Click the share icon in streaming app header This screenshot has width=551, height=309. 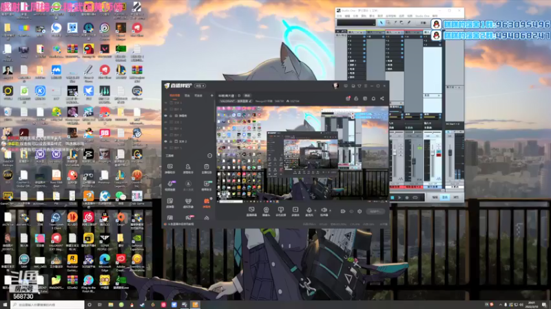coord(382,99)
